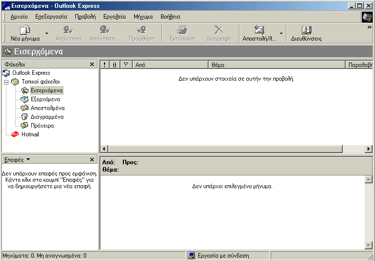The image size is (375, 261).
Task: Sort by attachment paperclip column
Action: tap(115, 65)
